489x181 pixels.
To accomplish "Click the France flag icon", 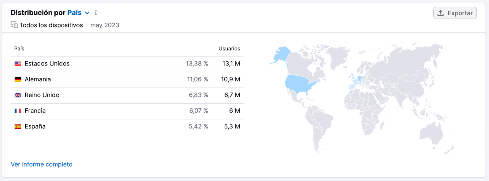I will pos(18,111).
